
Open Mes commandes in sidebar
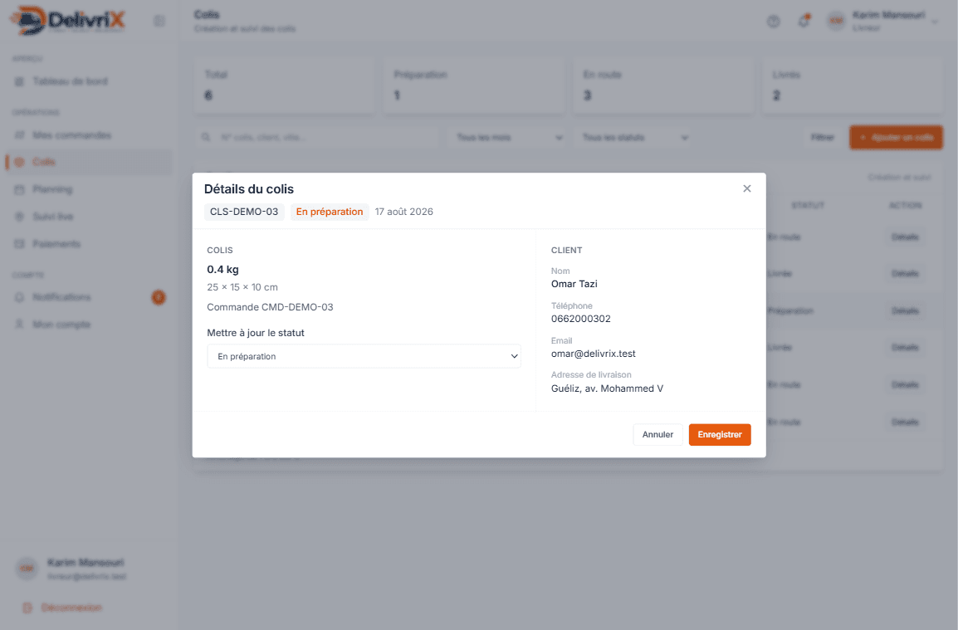pyautogui.click(x=89, y=135)
